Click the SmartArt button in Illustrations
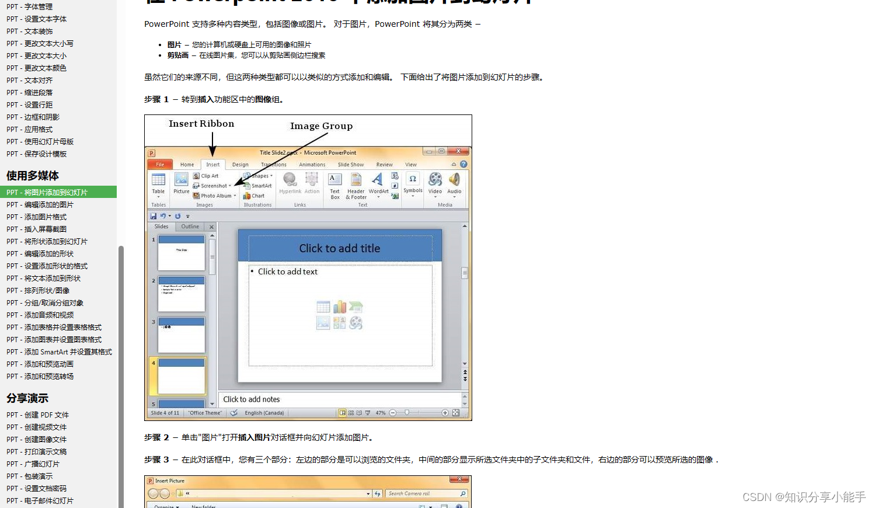 click(257, 186)
